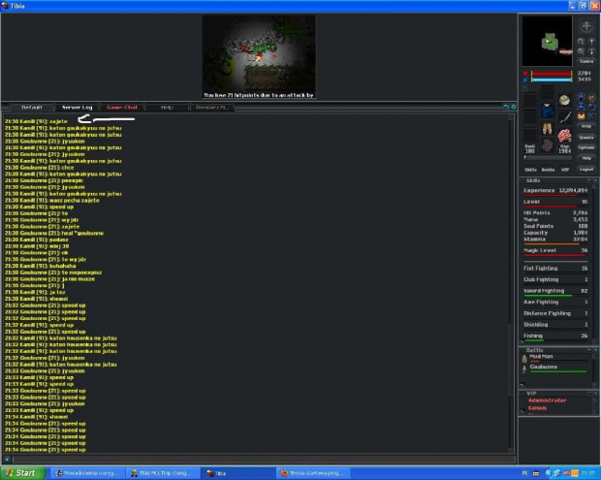
Task: Click the Stop button
Action: (586, 126)
